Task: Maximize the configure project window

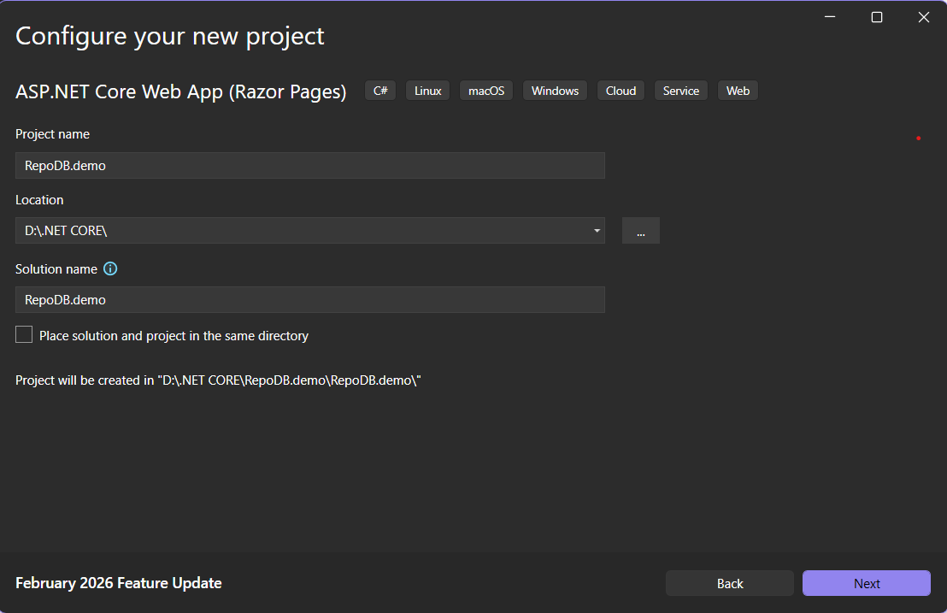Action: [876, 17]
